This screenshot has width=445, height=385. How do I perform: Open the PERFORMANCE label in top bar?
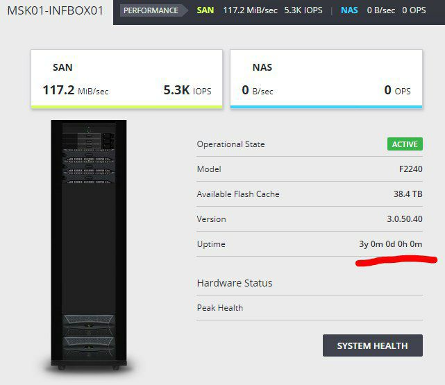pyautogui.click(x=153, y=10)
